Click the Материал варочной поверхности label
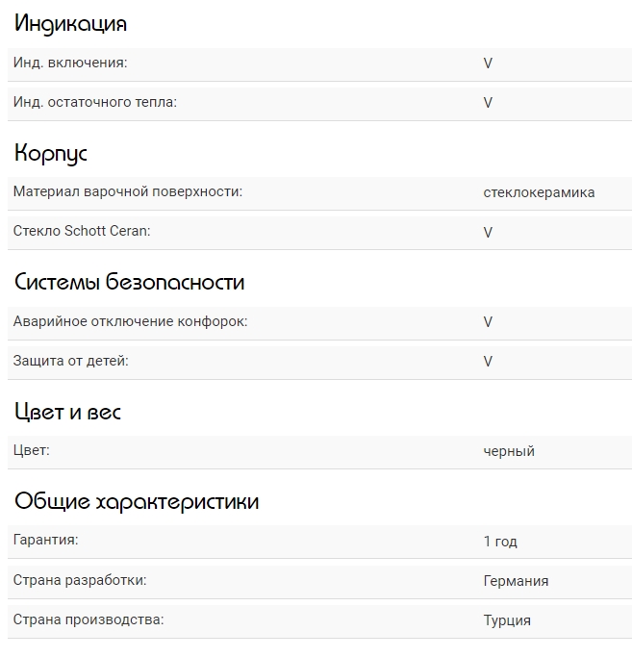Screen dimensions: 632x657 coord(128,191)
